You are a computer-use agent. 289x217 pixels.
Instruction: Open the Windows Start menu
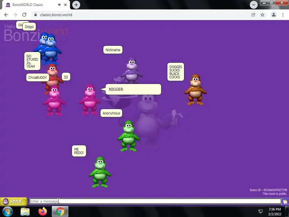[x=8, y=212]
